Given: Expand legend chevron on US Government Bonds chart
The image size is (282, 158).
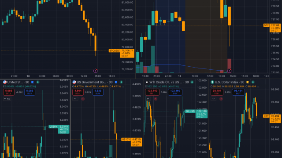Looking at the screenshot, I should click(75, 99).
